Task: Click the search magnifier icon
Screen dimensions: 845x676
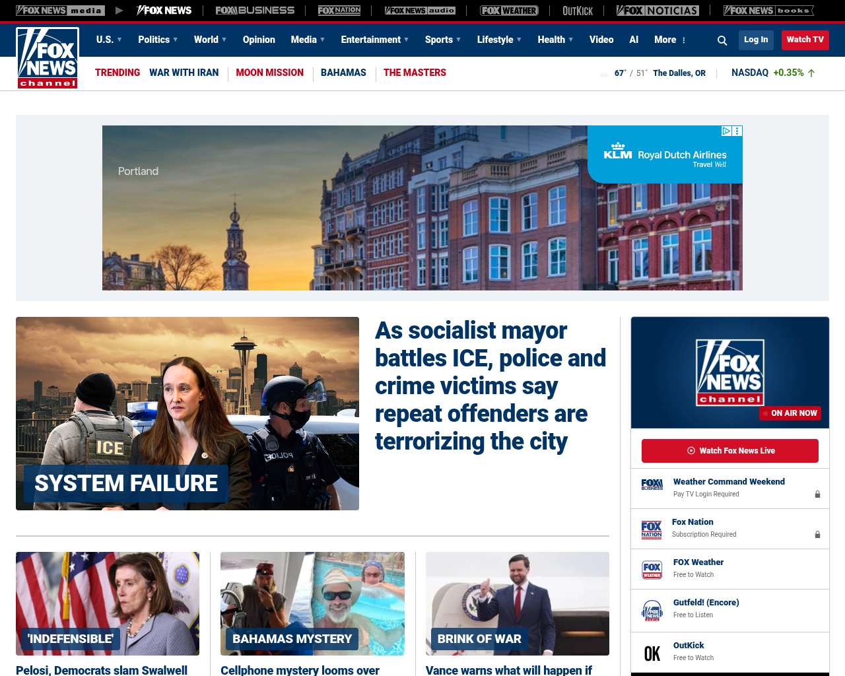Action: [x=722, y=40]
